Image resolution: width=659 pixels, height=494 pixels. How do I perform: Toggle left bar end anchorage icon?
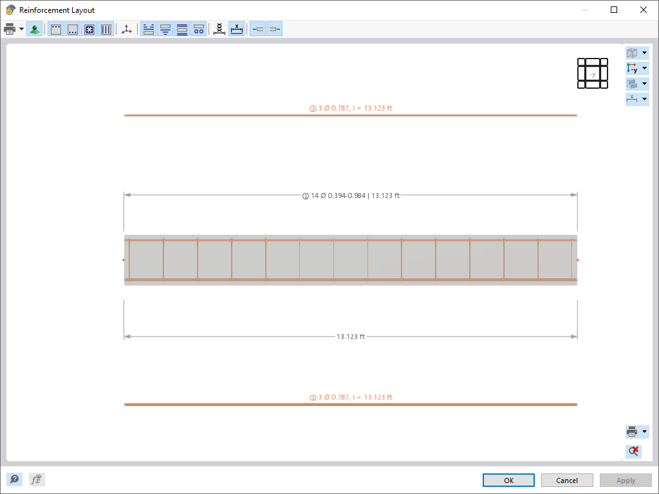(257, 29)
